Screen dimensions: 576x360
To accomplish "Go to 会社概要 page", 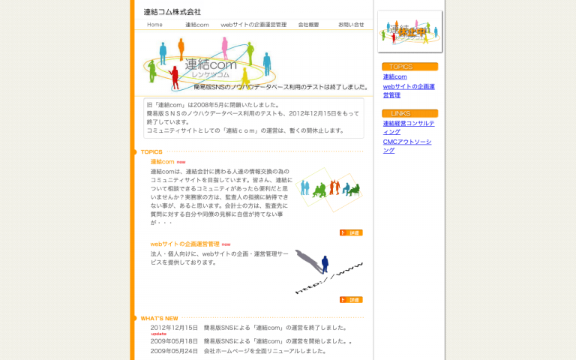I will 308,25.
